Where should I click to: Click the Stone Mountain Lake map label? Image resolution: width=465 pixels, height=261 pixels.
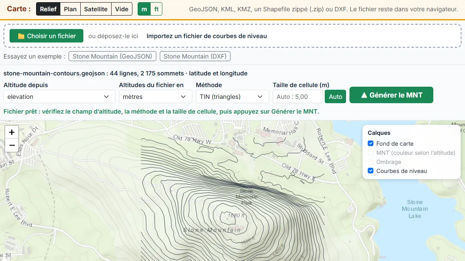(x=415, y=209)
